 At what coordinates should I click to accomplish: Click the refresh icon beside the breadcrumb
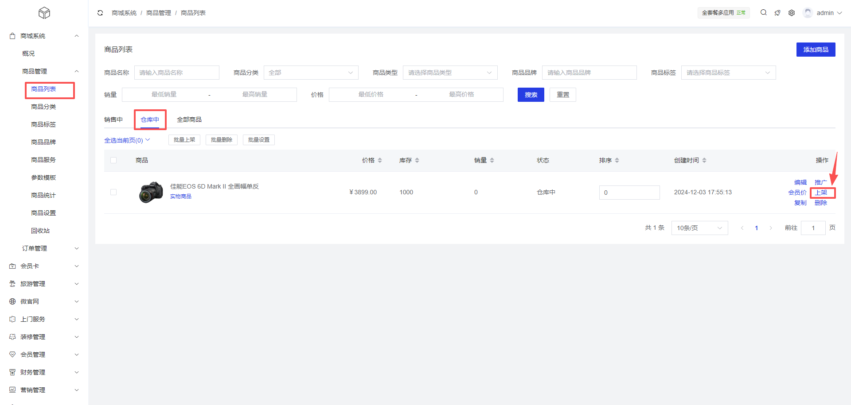click(x=100, y=13)
